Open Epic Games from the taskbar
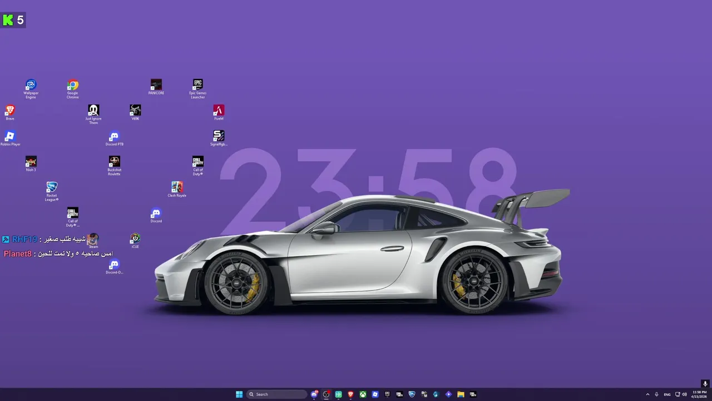Viewport: 712px width, 401px height. [x=387, y=394]
